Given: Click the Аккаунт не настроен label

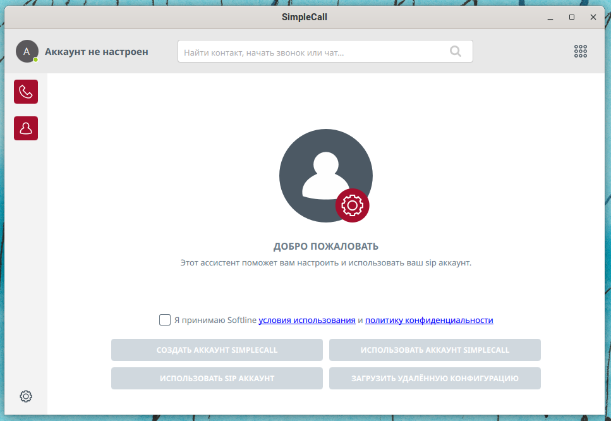Looking at the screenshot, I should click(96, 52).
